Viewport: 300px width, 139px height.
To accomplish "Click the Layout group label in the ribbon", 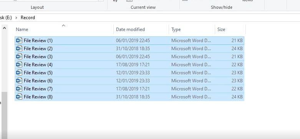I will 37,7.
